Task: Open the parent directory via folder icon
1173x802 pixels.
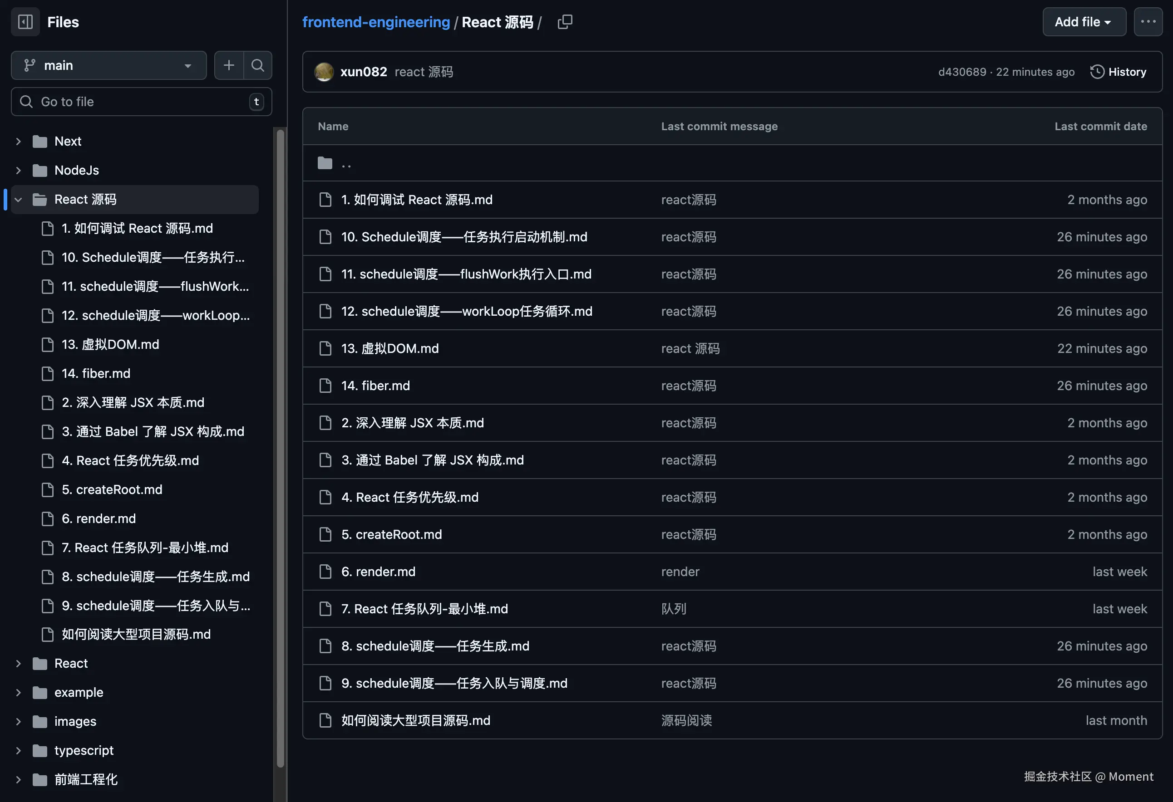Action: [x=325, y=162]
